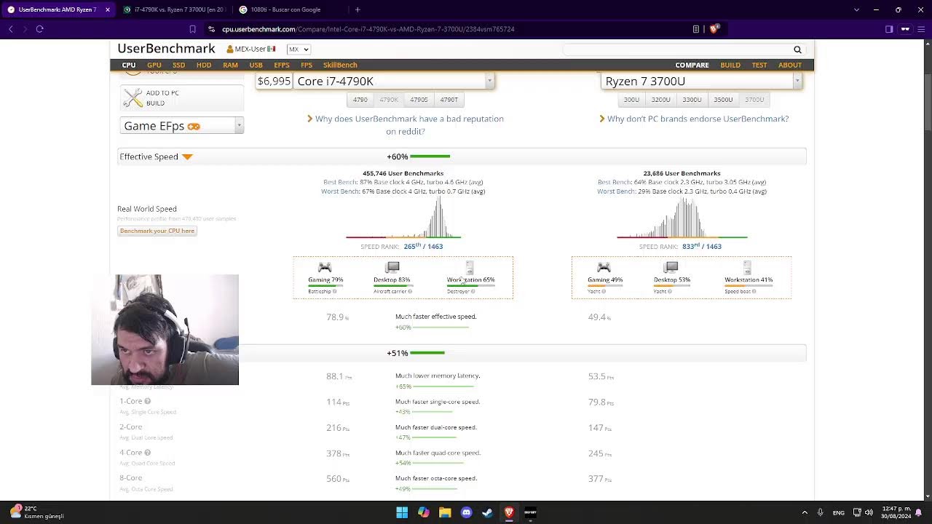Click the MEX-User profile link

pos(250,49)
